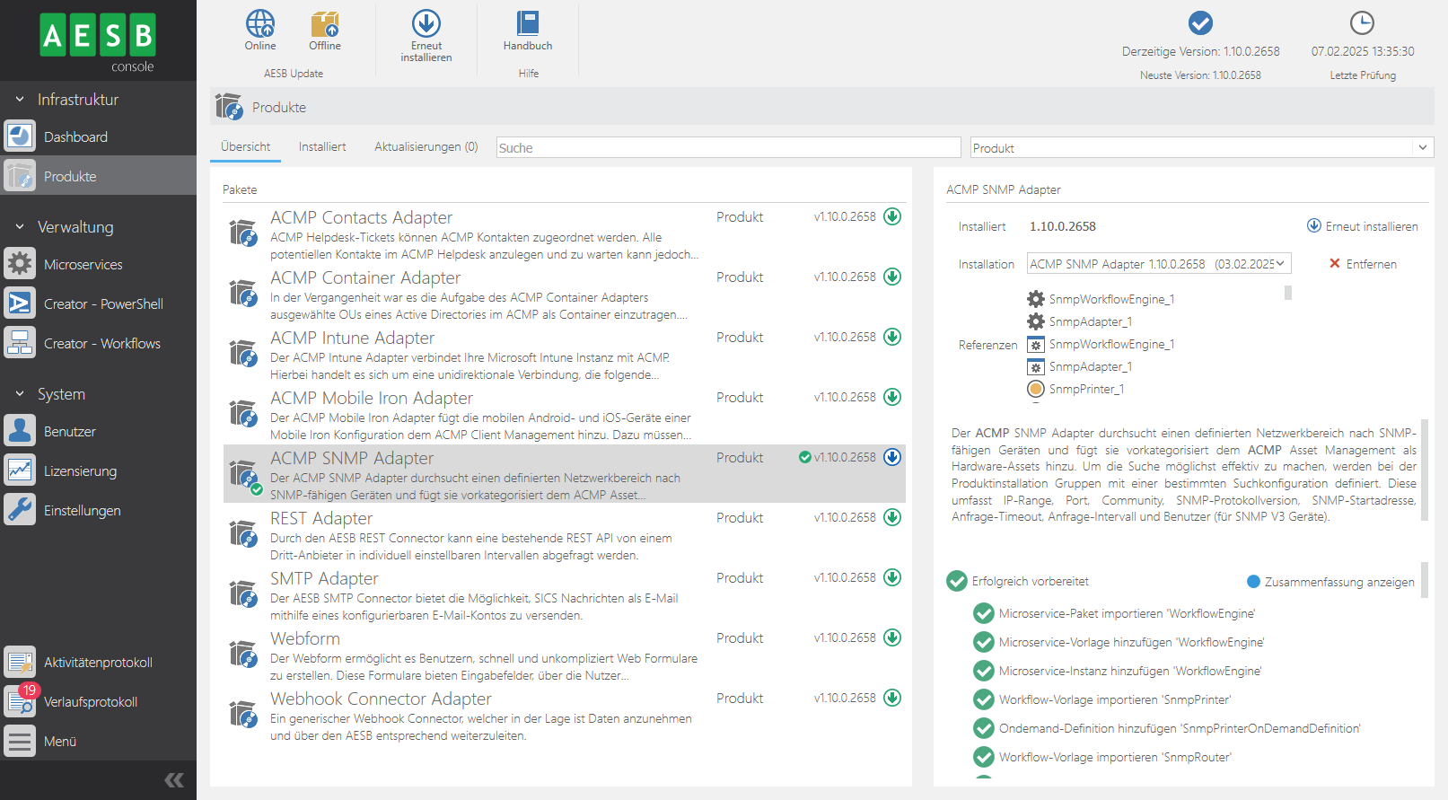This screenshot has width=1448, height=800.
Task: Click the Online update globe icon
Action: pos(260,23)
